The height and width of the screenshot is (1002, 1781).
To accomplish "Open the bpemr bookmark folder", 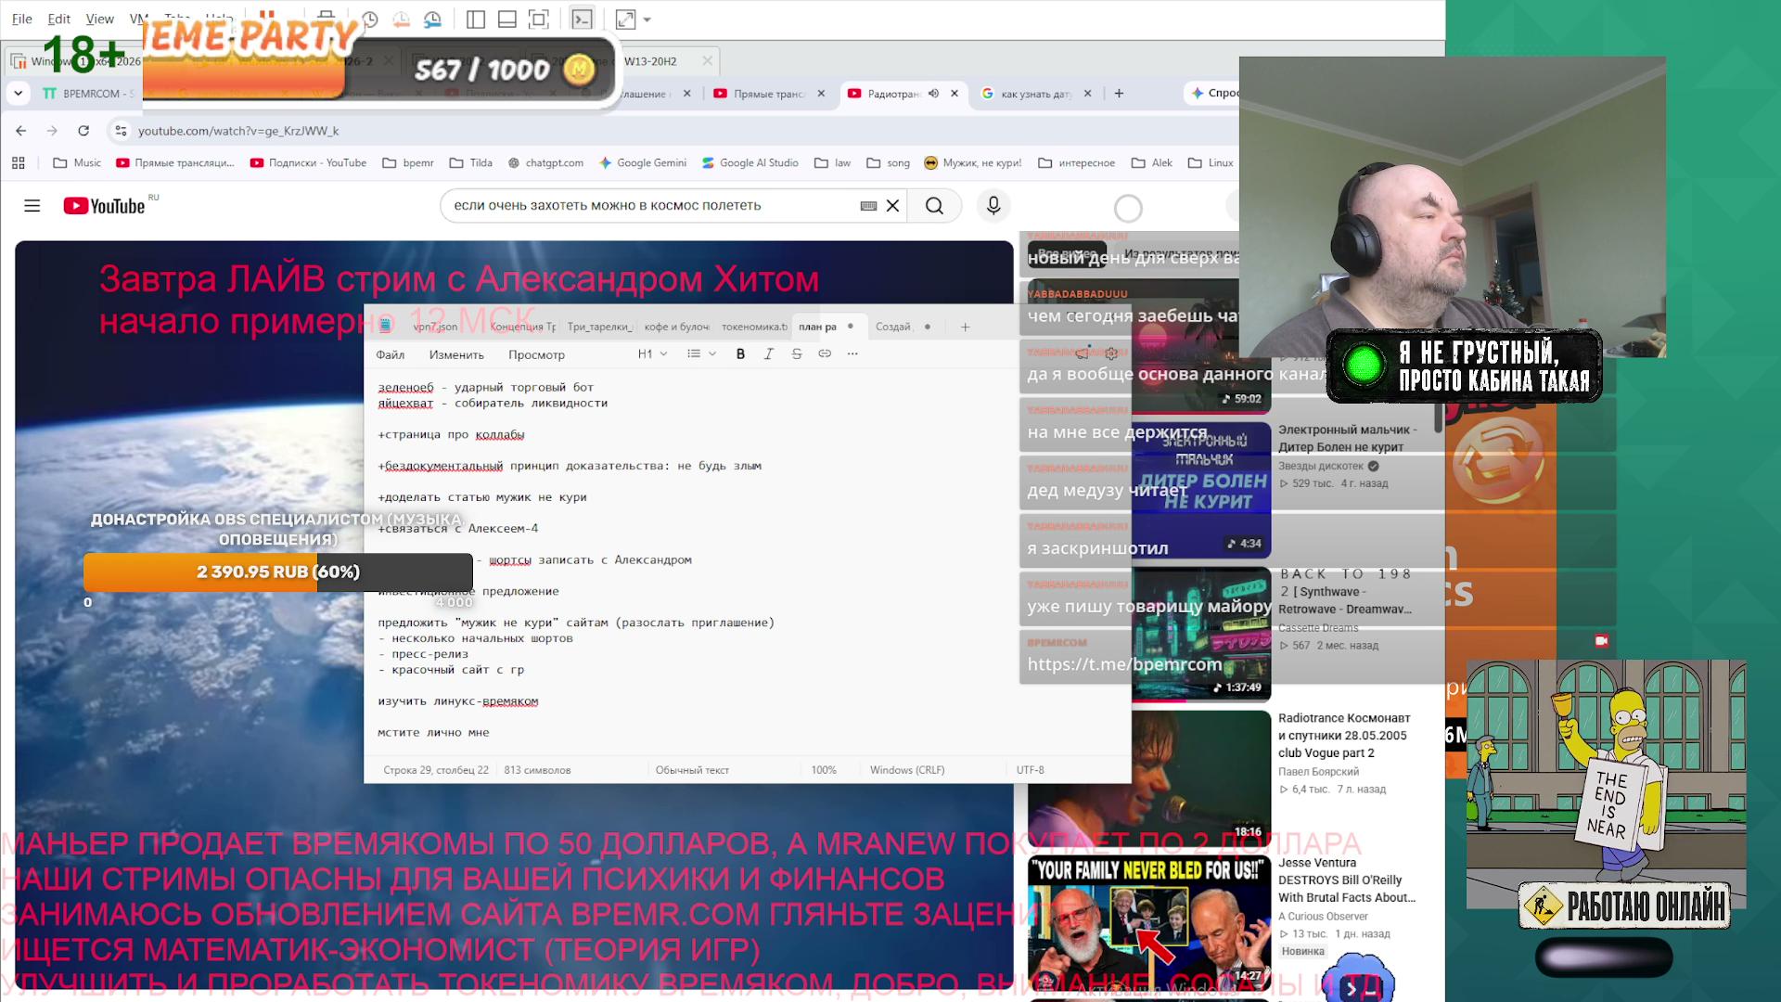I will coord(408,163).
